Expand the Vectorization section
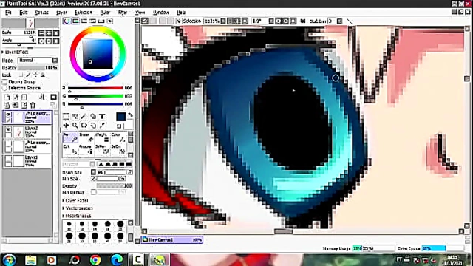The image size is (473, 266). [x=78, y=208]
